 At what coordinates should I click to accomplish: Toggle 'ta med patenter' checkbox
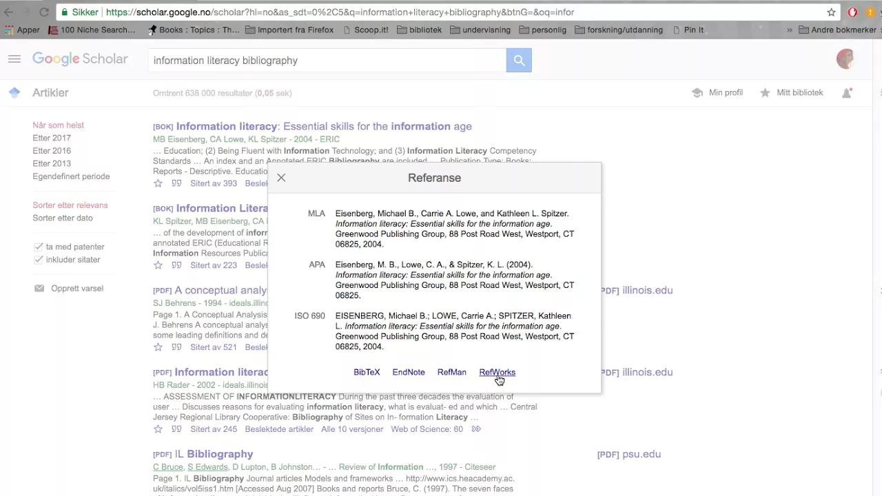(x=39, y=247)
